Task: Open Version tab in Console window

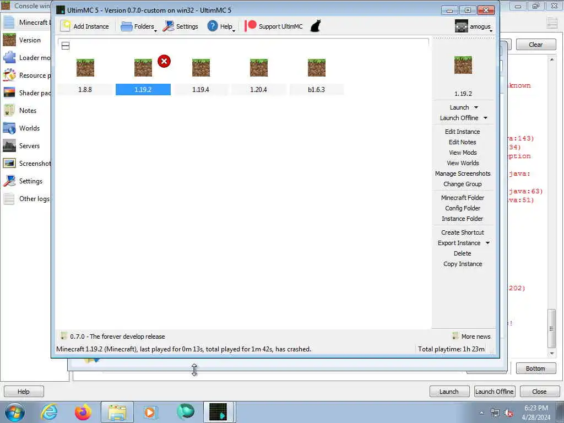Action: tap(26, 40)
